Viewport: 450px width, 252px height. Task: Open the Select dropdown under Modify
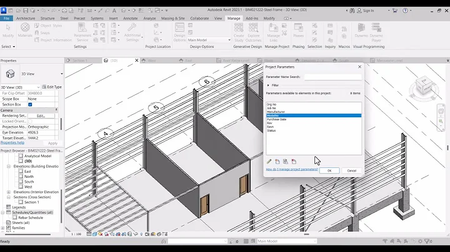8,47
